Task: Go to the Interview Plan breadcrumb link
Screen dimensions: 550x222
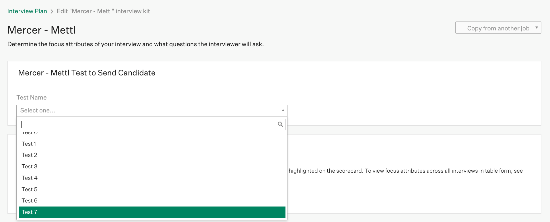Action: (27, 11)
